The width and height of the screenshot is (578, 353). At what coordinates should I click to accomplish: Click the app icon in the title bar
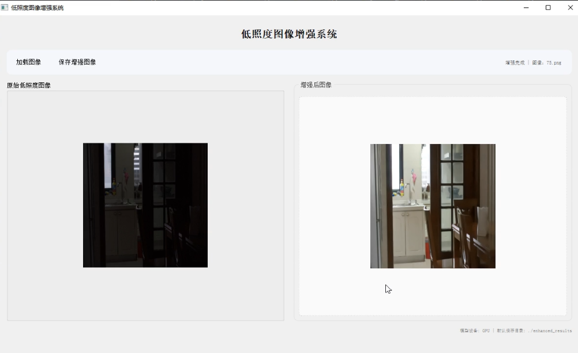(5, 7)
